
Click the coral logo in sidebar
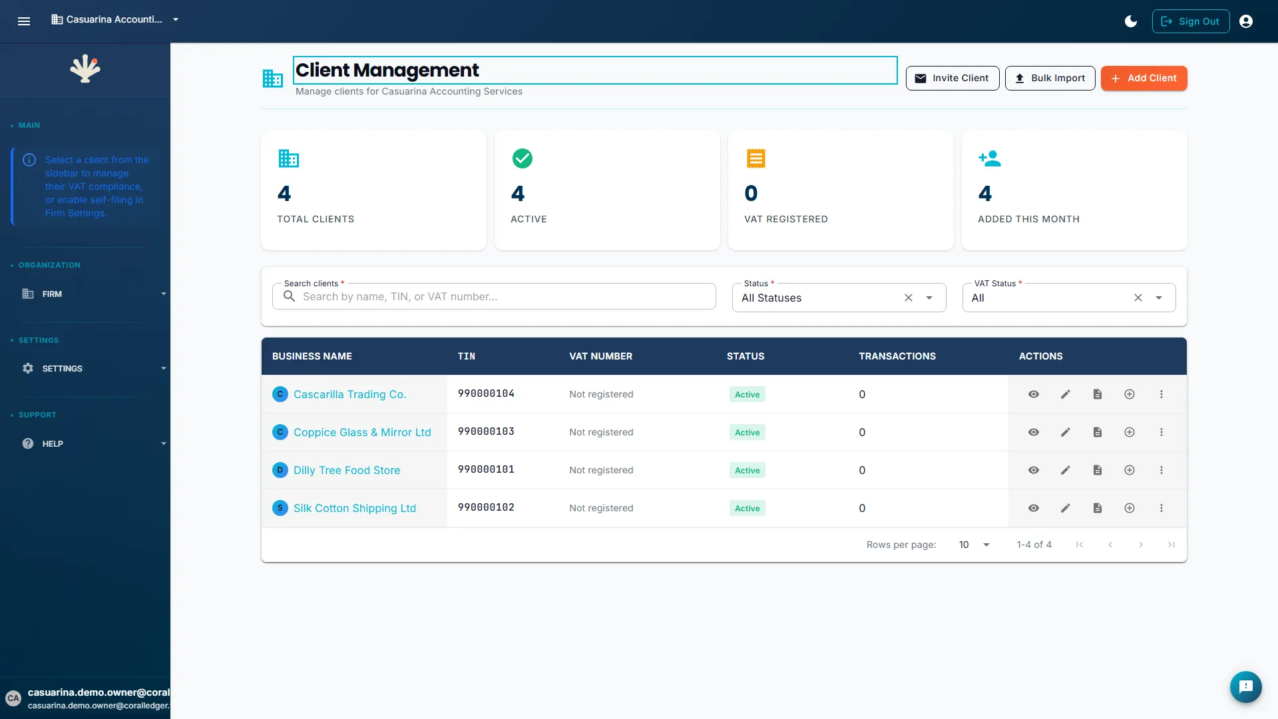pyautogui.click(x=85, y=69)
